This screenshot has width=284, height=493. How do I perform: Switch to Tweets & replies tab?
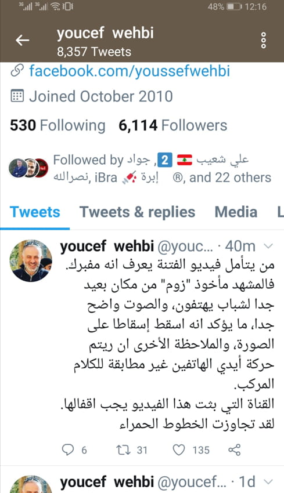point(137,212)
